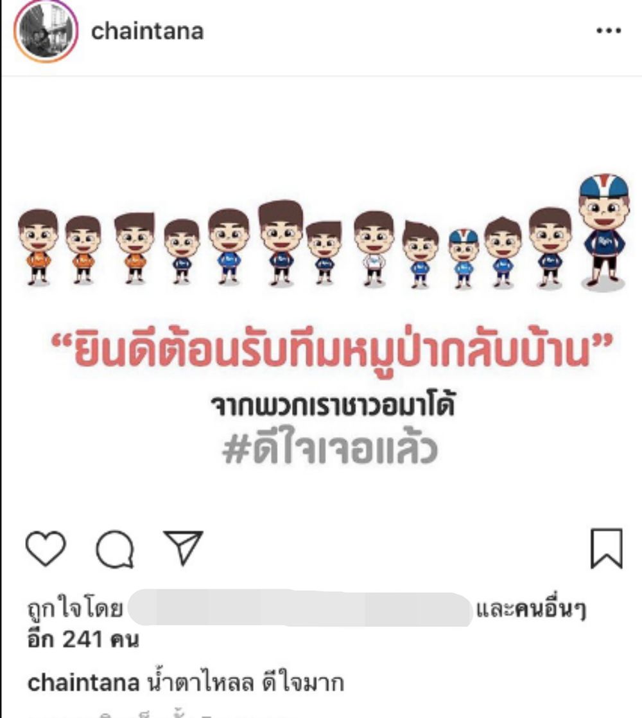Tap the blurred liker usernames

coord(300,608)
